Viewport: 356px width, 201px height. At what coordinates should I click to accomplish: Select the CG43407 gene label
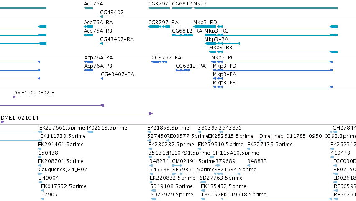point(112,12)
